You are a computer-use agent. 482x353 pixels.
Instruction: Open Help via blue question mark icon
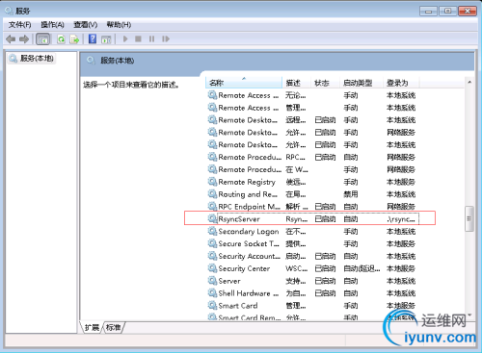pyautogui.click(x=93, y=38)
